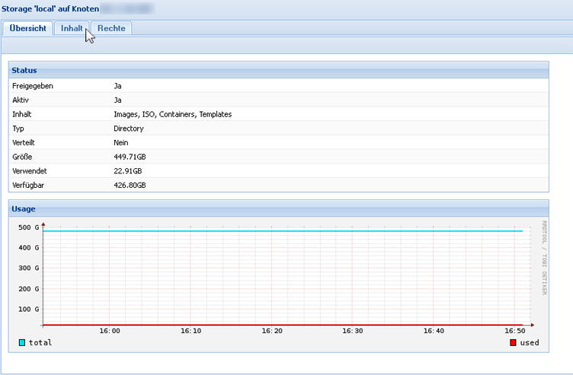Select the Typ row label
Viewport: 573px width, 375px height.
(x=18, y=129)
